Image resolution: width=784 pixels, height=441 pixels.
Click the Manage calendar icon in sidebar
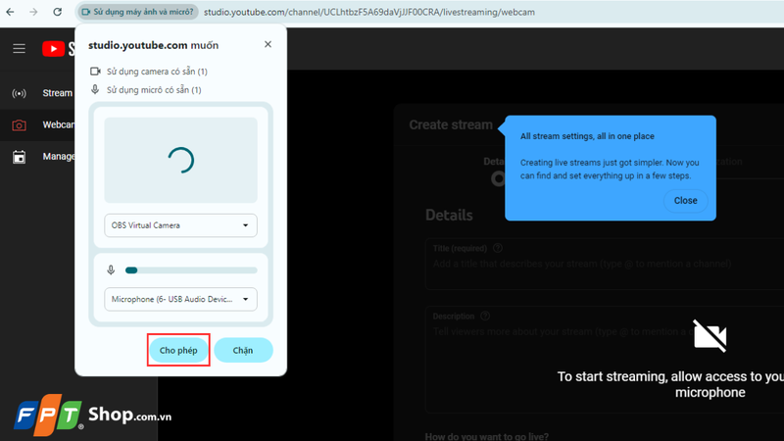coord(19,157)
